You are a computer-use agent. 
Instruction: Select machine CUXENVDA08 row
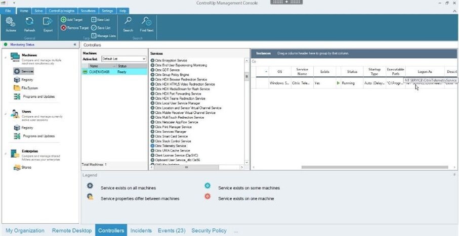[114, 72]
